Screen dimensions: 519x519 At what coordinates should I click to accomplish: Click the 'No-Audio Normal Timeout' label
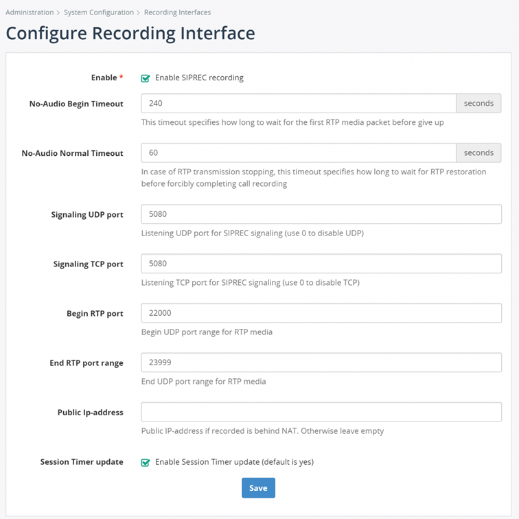pos(72,153)
